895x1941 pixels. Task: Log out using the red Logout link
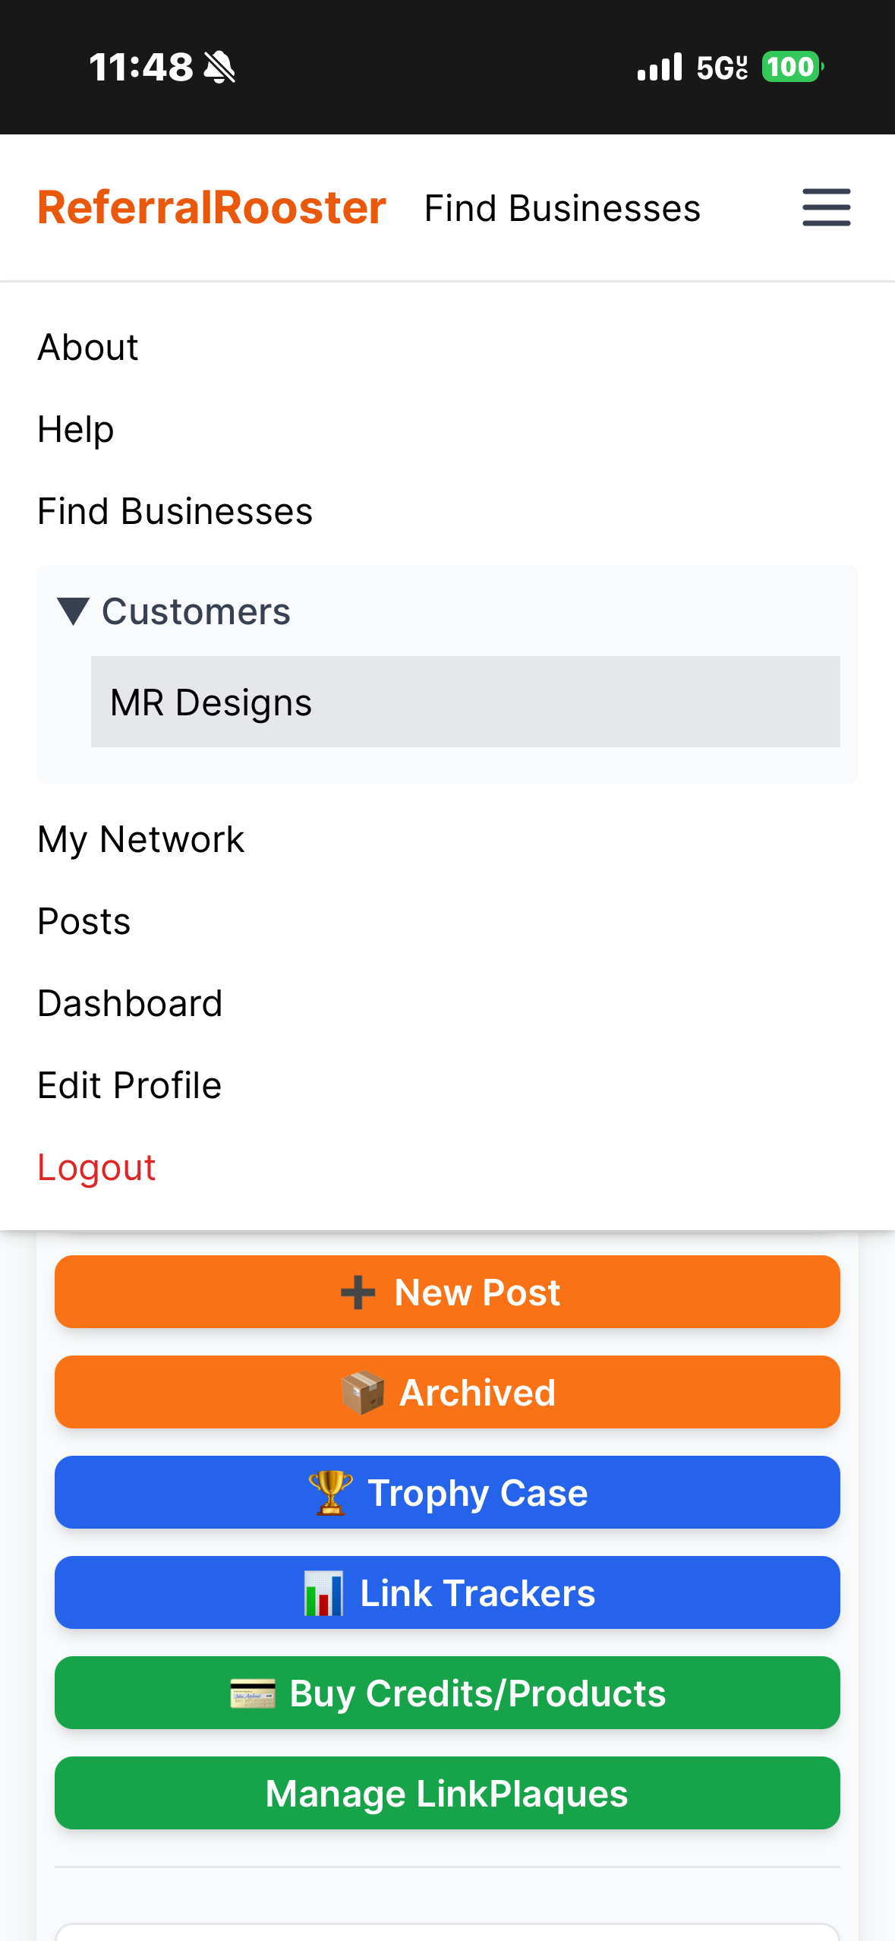pyautogui.click(x=96, y=1168)
